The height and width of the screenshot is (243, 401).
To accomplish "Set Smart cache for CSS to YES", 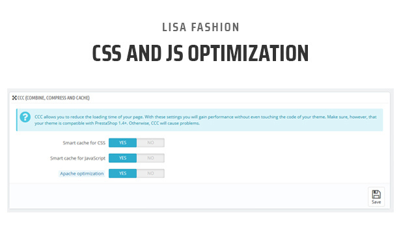I will [x=123, y=143].
